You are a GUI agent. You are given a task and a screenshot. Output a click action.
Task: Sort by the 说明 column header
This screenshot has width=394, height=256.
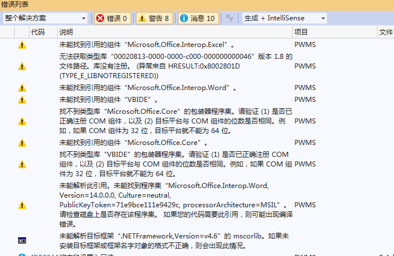(66, 32)
